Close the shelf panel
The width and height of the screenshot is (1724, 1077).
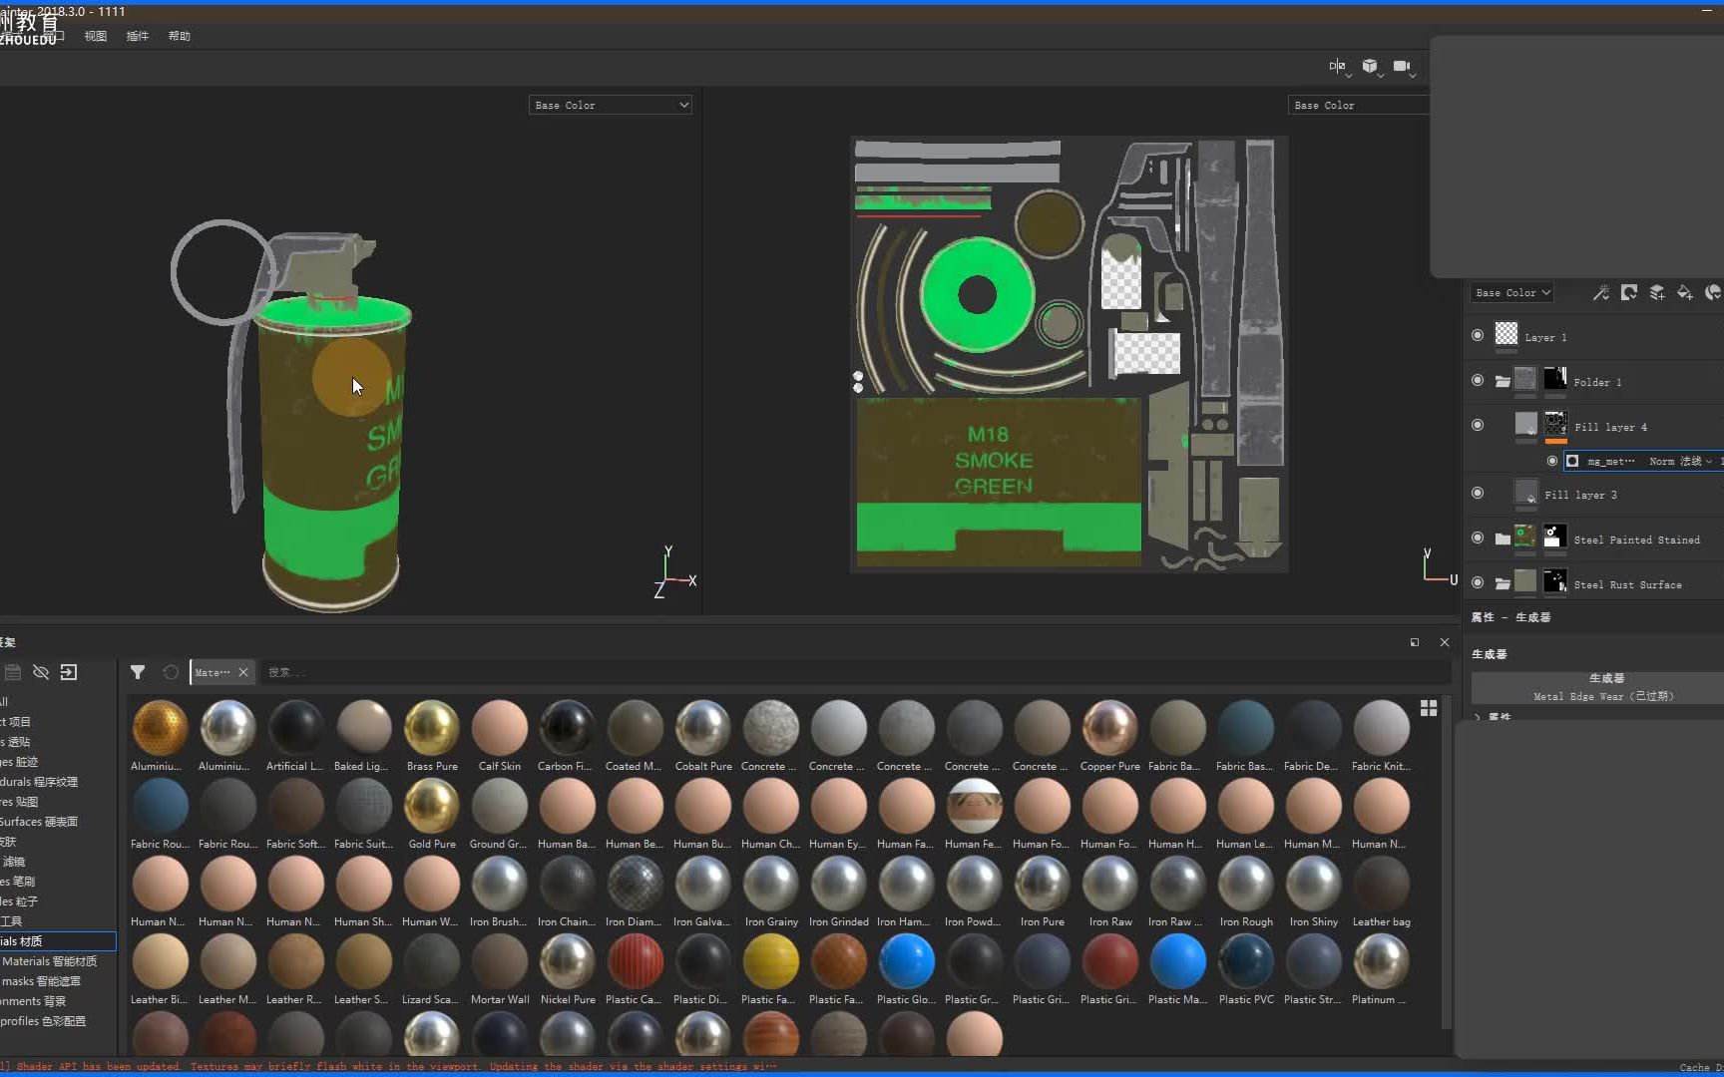tap(1445, 642)
